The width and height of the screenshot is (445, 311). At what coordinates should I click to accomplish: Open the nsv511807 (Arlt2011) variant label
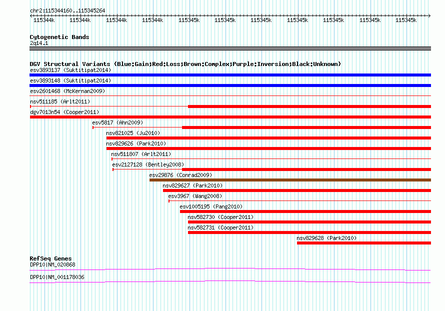[141, 154]
